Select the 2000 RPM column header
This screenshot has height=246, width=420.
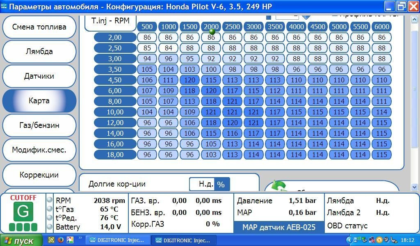(x=211, y=27)
